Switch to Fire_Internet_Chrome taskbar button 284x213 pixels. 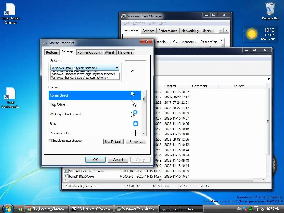tap(46, 209)
